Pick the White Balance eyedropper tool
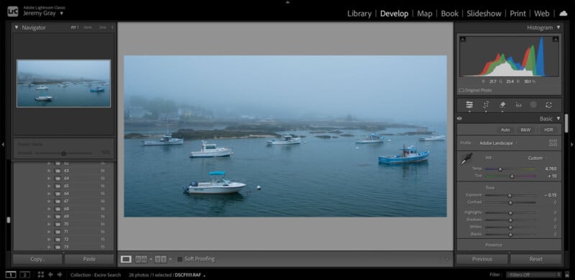Screen dimensions: 575x280 pyautogui.click(x=466, y=159)
